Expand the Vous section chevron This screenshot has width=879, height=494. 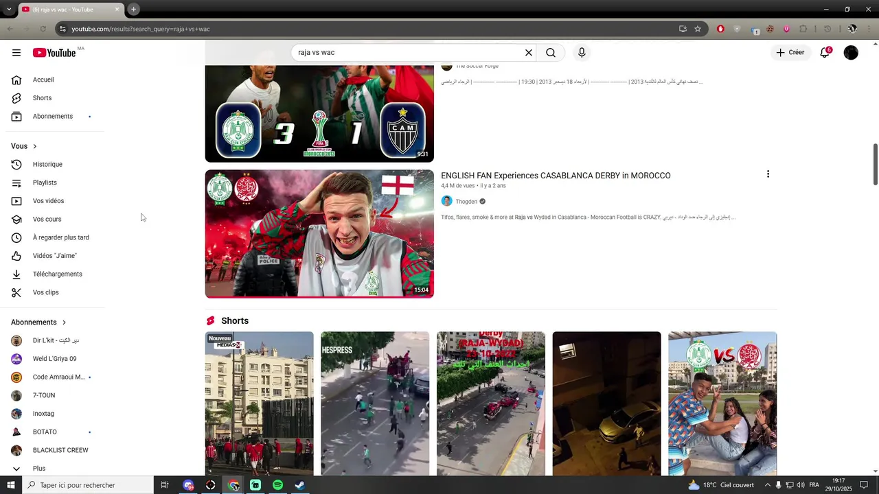coord(34,146)
